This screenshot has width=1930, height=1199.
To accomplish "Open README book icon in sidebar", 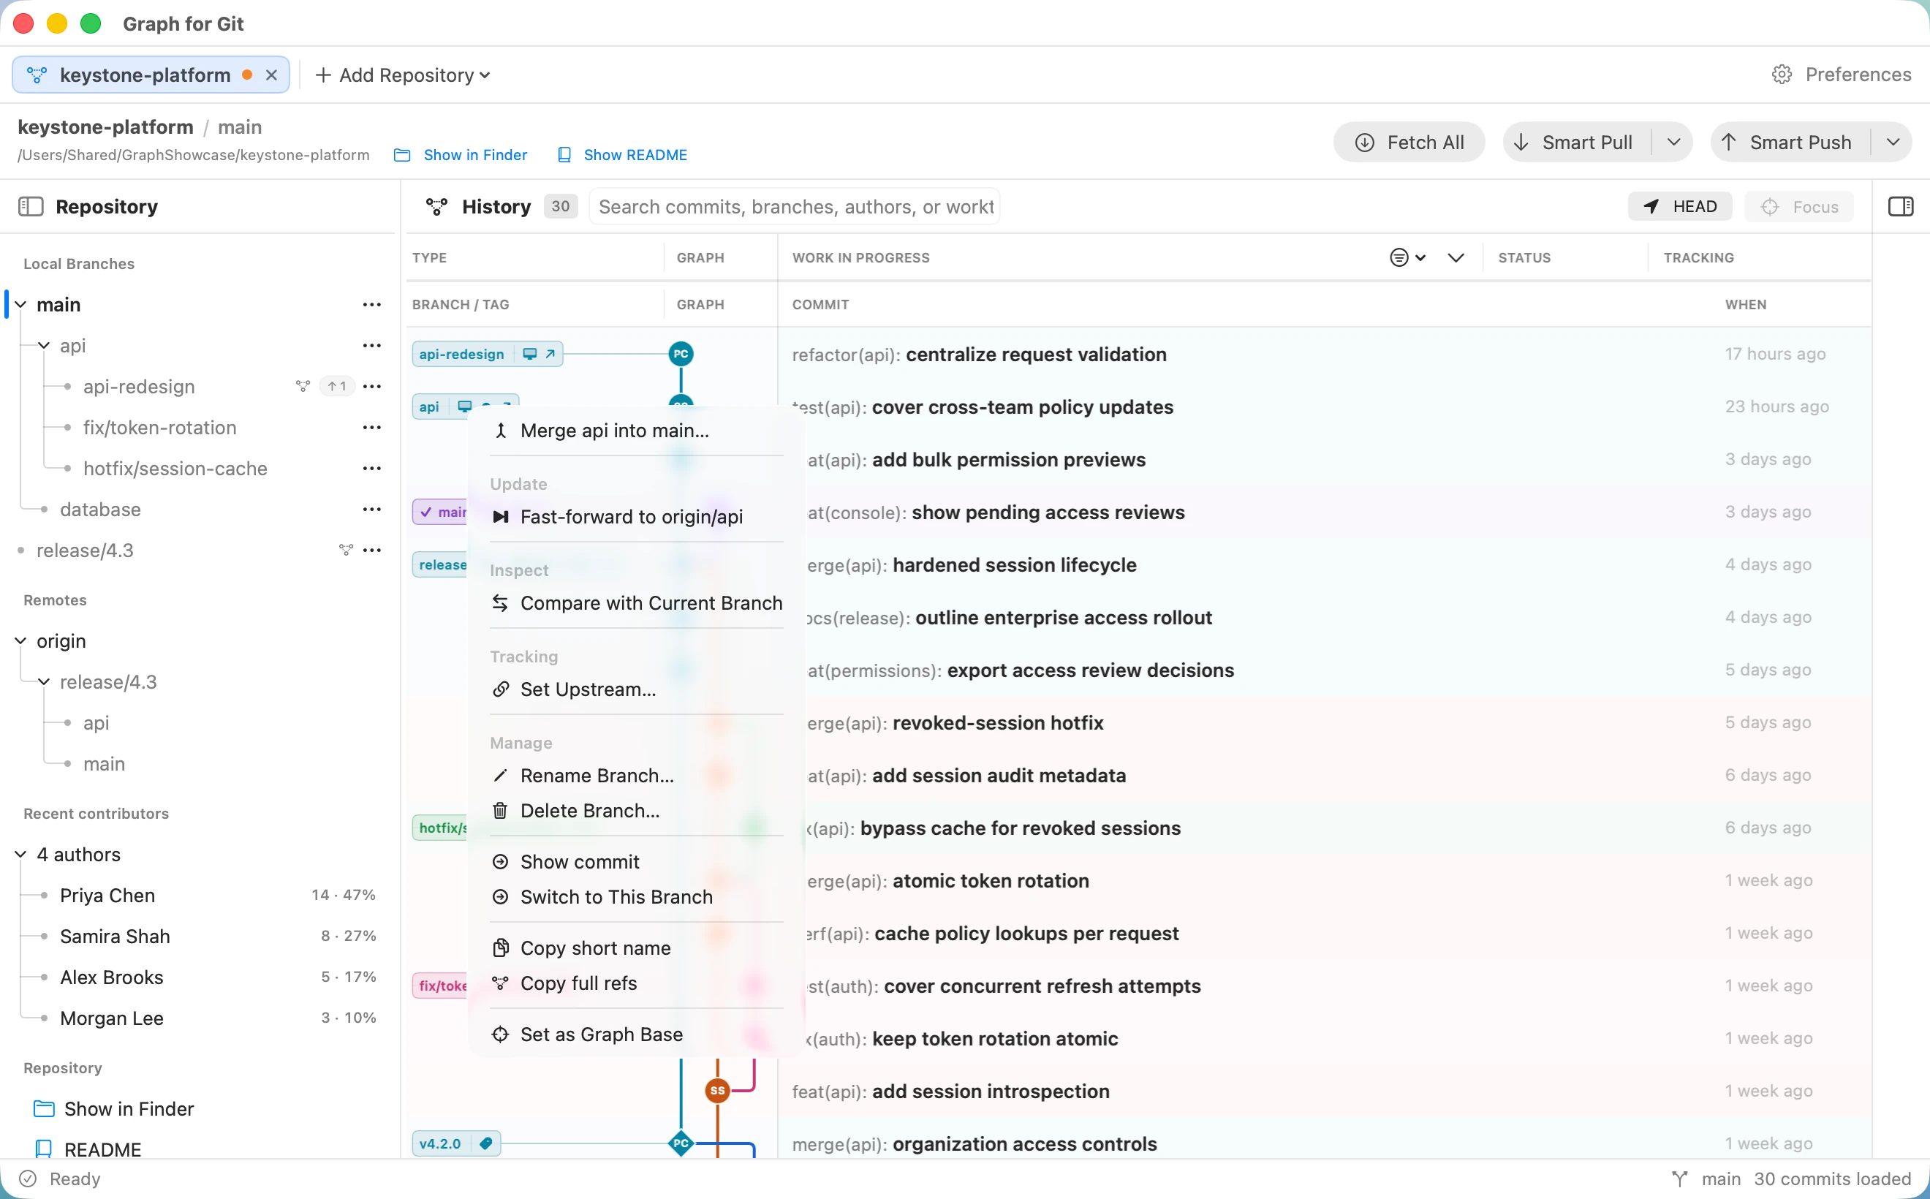I will pos(45,1149).
